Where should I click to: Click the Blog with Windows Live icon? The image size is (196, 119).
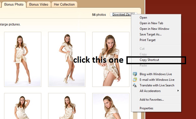[x=135, y=74]
